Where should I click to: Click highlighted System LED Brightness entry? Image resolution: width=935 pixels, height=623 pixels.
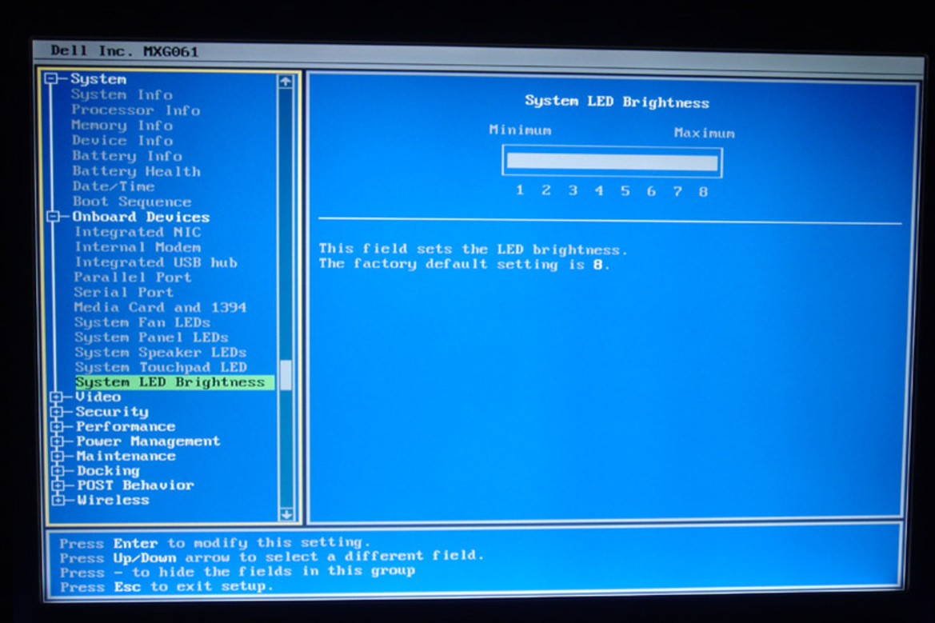coord(174,382)
